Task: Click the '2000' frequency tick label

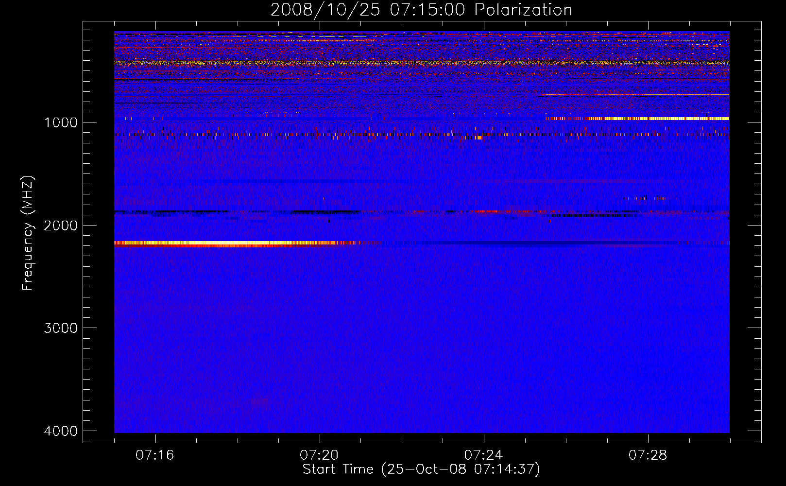Action: click(x=61, y=226)
